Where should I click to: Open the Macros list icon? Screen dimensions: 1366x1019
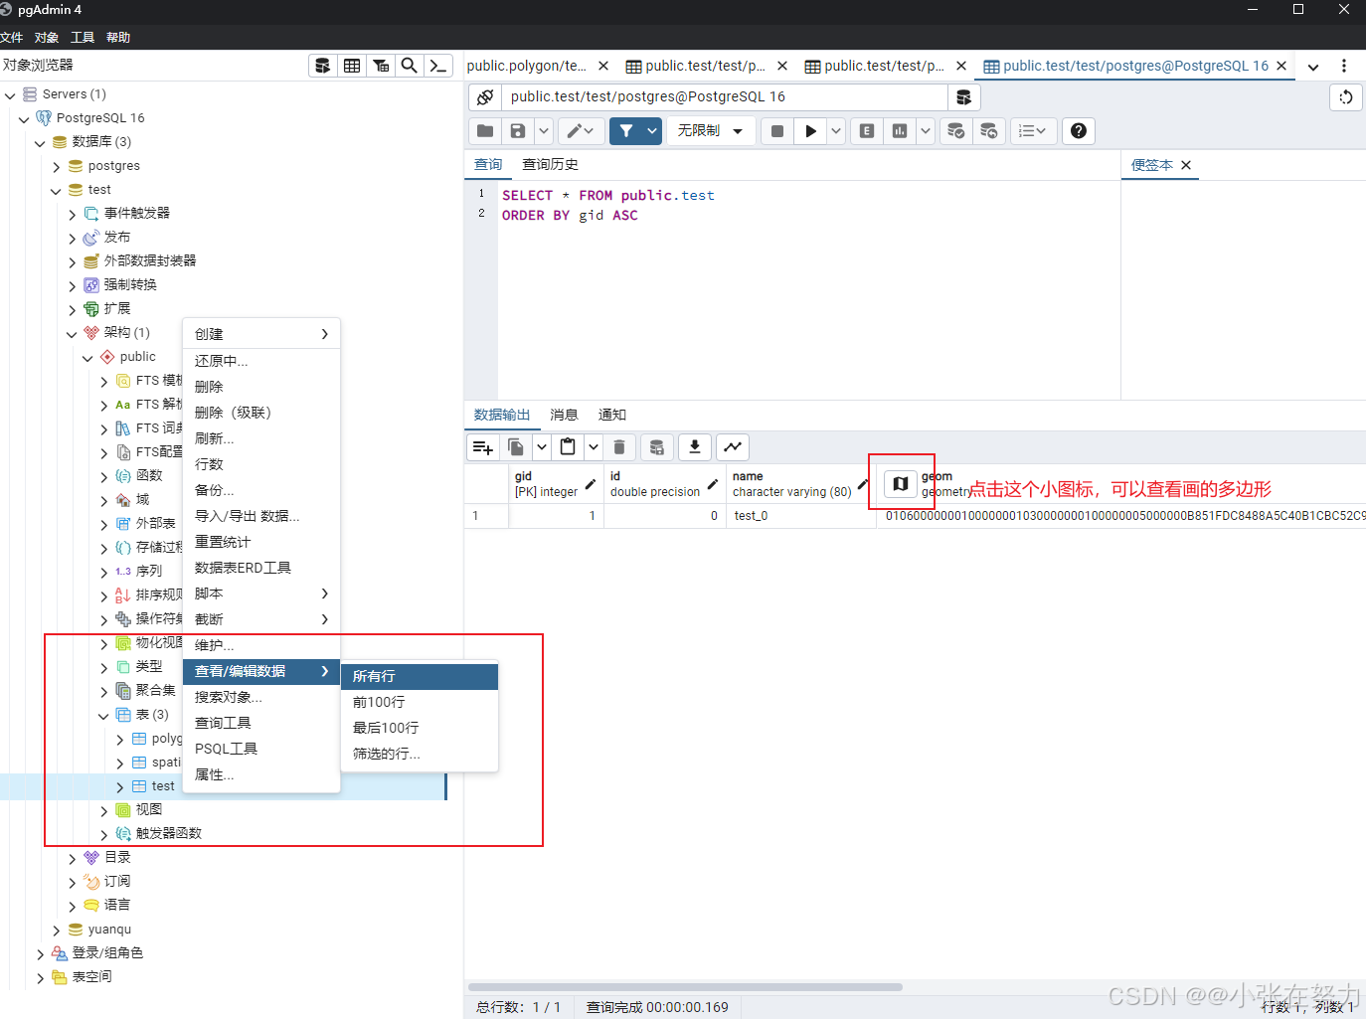pos(1032,130)
